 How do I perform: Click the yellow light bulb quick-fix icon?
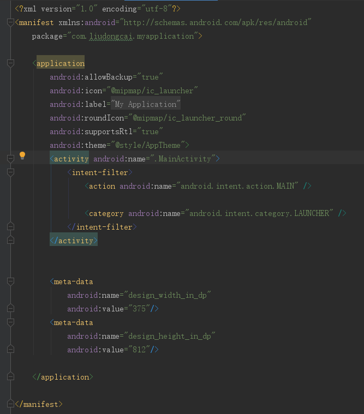[22, 155]
